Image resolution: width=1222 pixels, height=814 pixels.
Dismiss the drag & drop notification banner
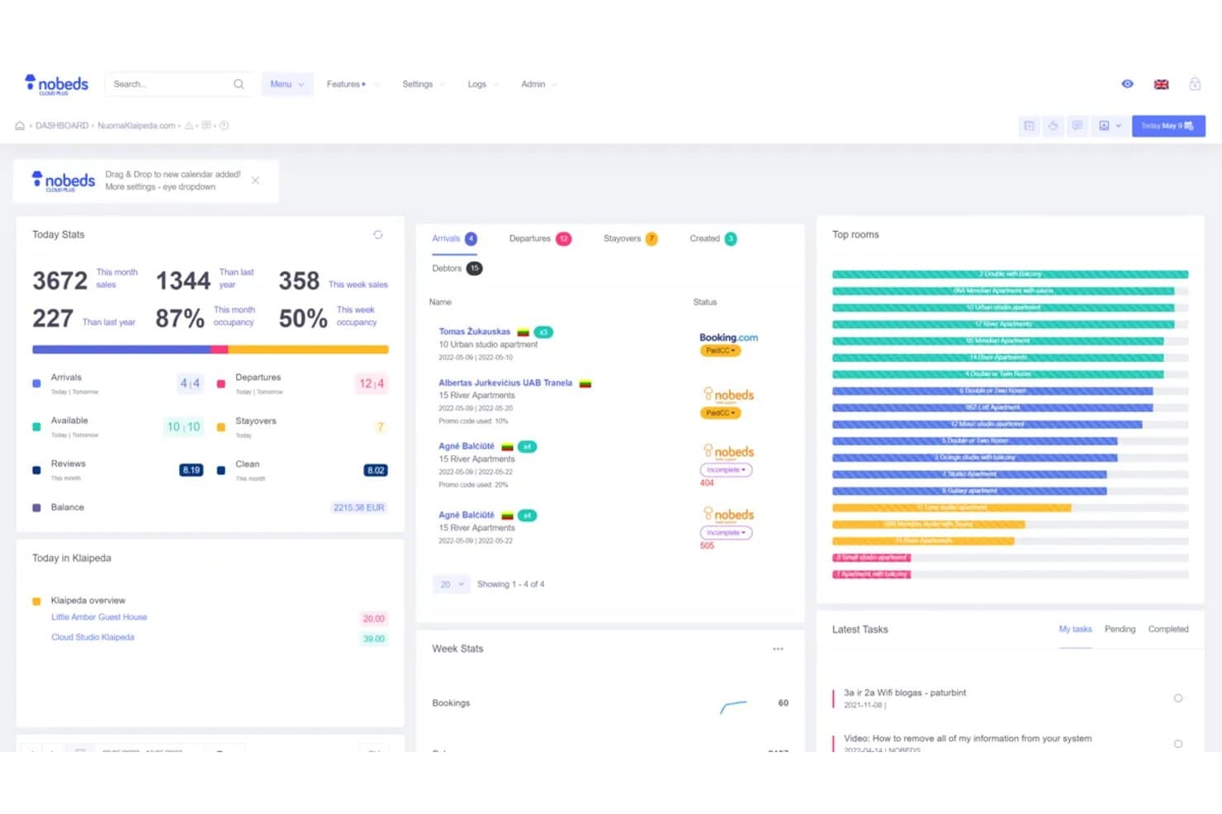tap(256, 181)
